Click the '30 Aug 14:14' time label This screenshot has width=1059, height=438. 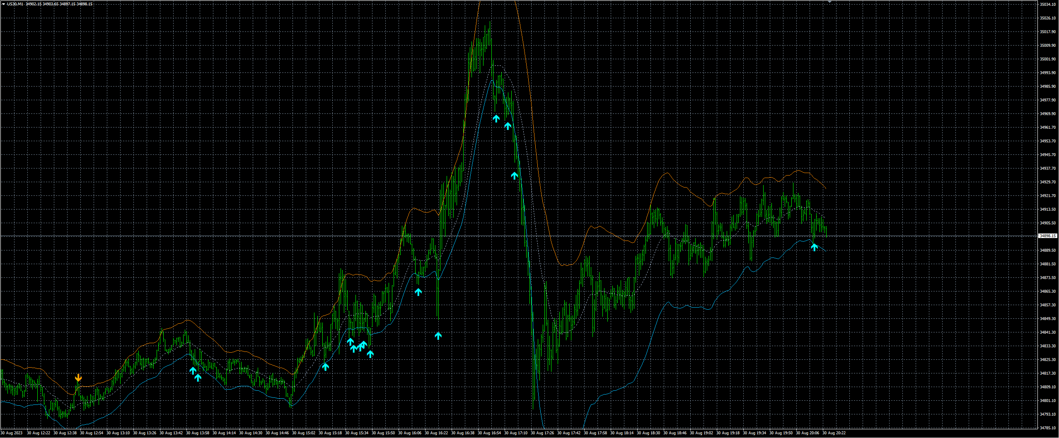224,433
